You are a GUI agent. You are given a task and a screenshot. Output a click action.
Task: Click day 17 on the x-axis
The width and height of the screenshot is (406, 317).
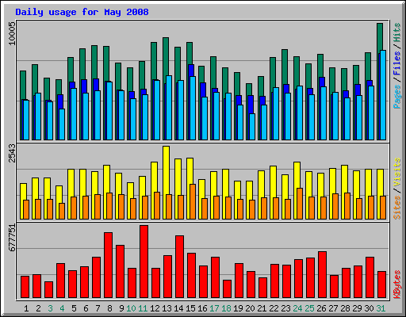214,308
